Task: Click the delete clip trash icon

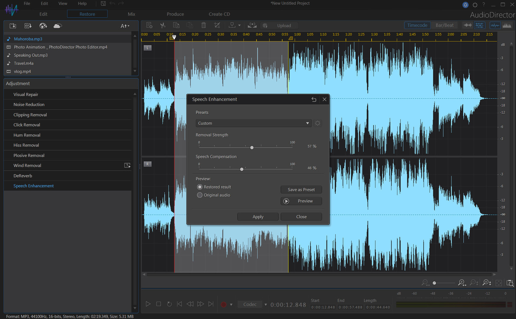Action: coord(203,25)
